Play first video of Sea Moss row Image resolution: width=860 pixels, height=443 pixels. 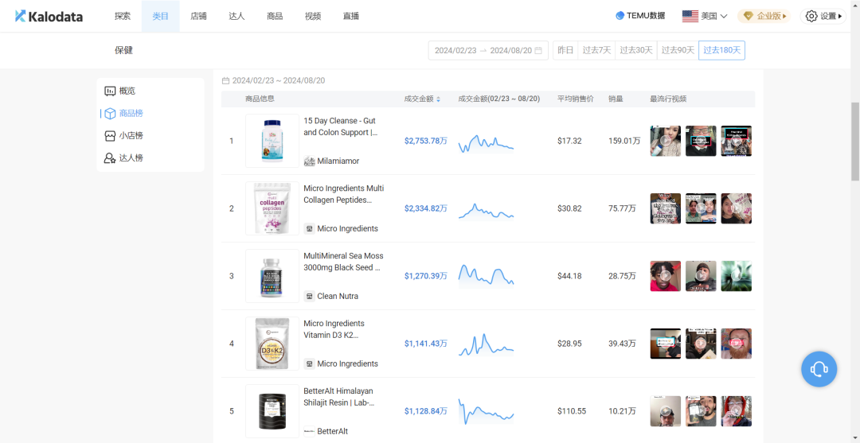pyautogui.click(x=665, y=276)
